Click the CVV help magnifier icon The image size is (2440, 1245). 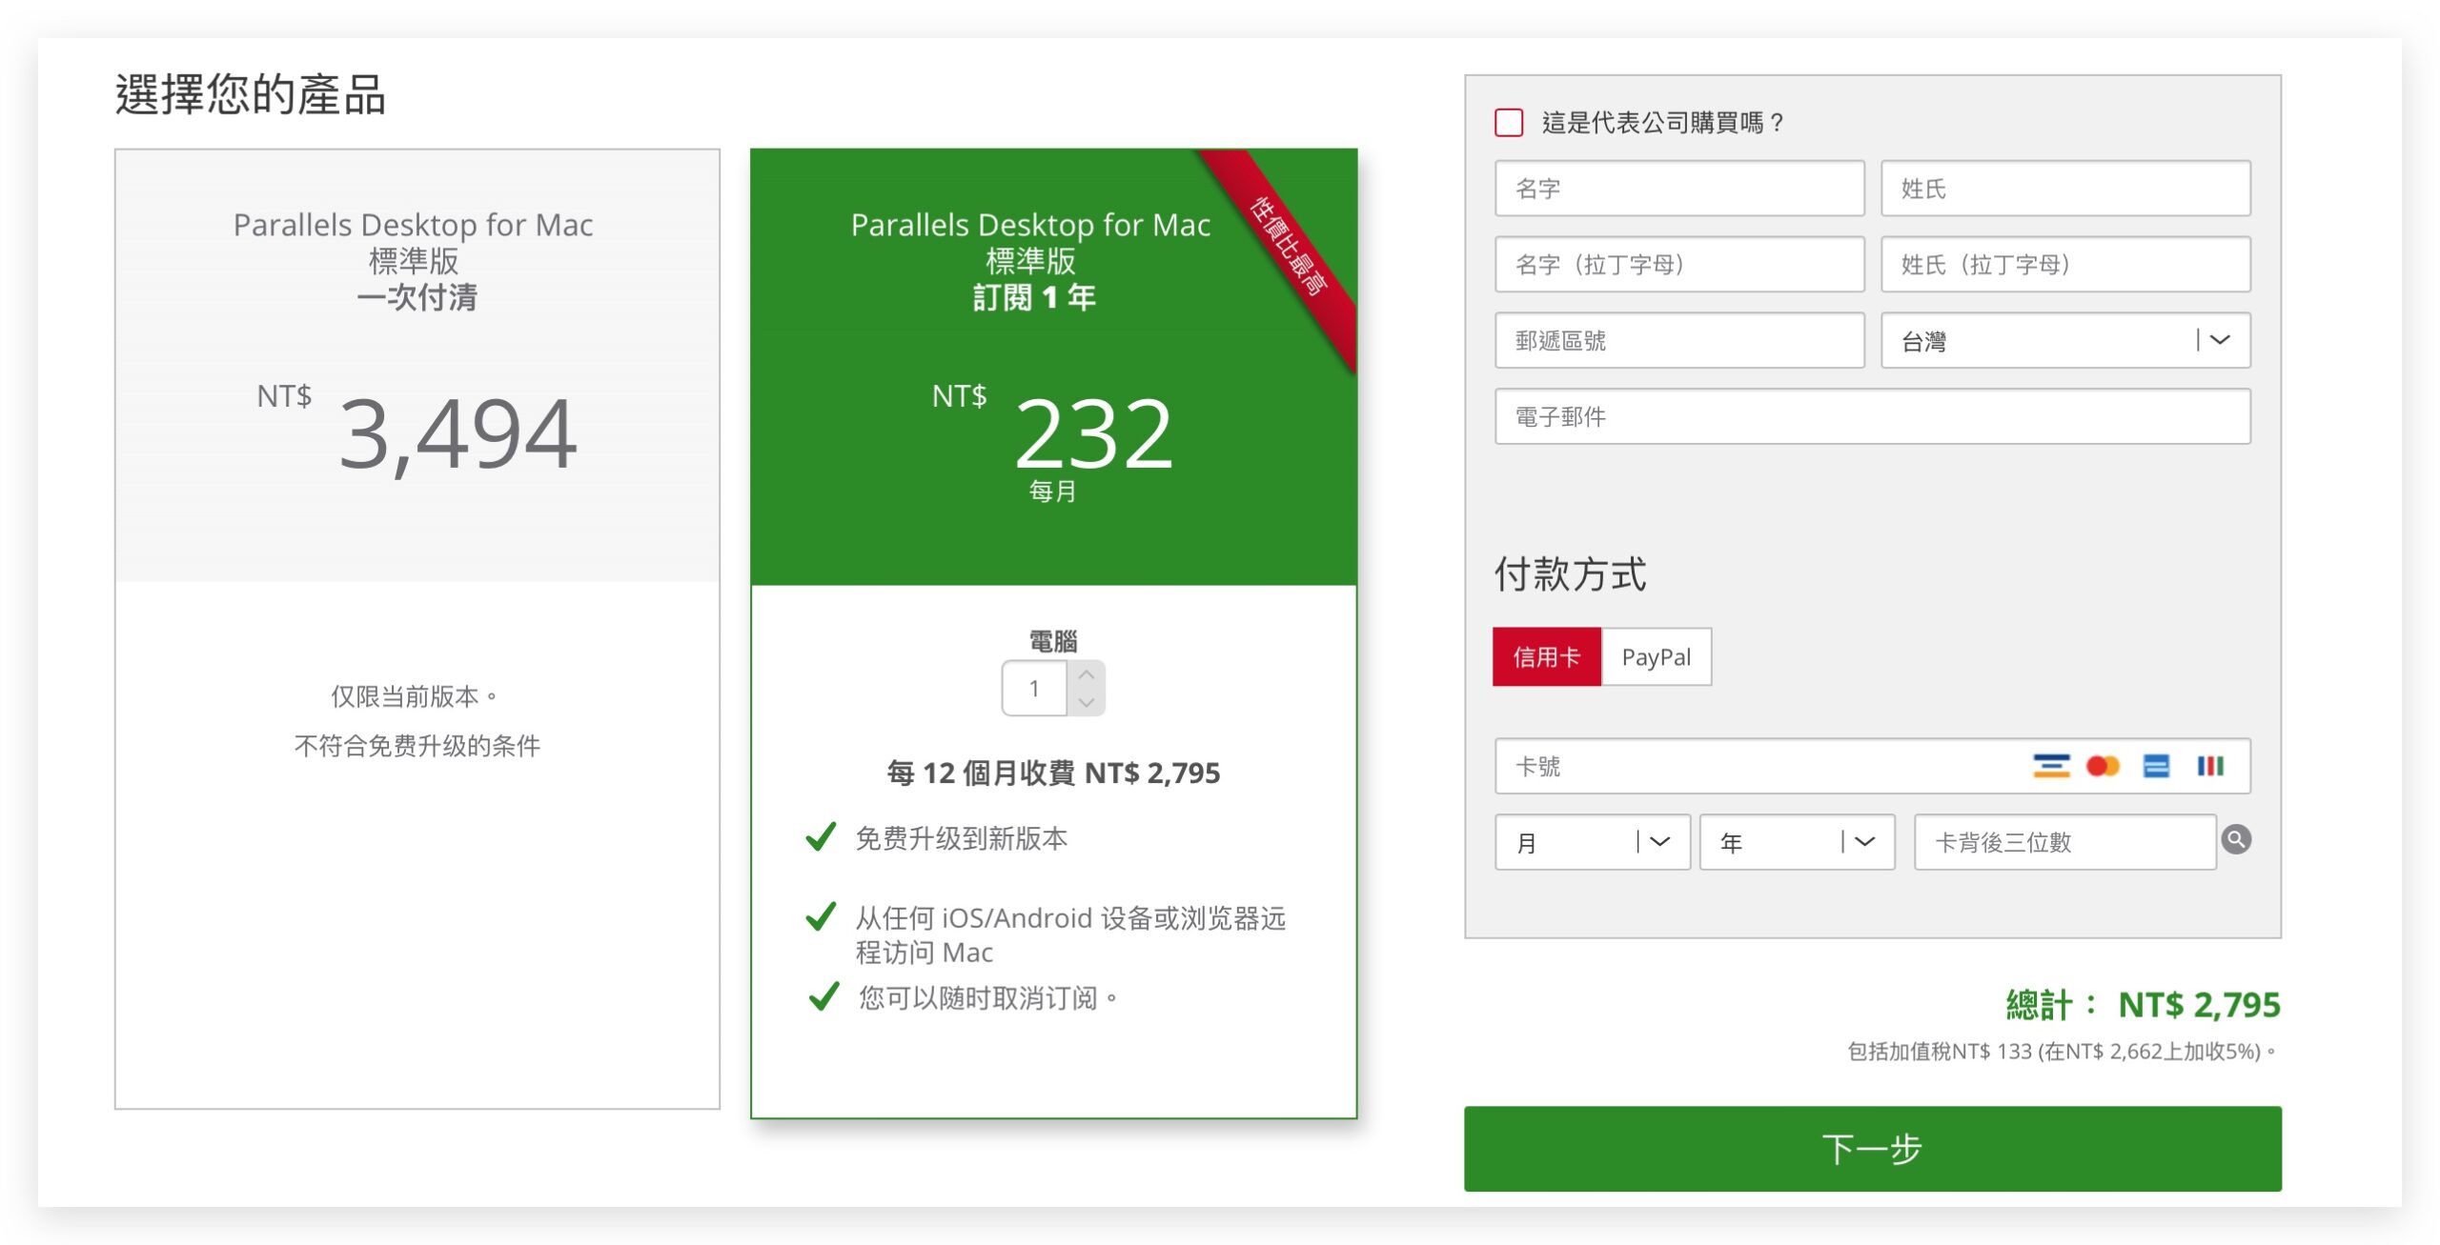click(x=2236, y=839)
